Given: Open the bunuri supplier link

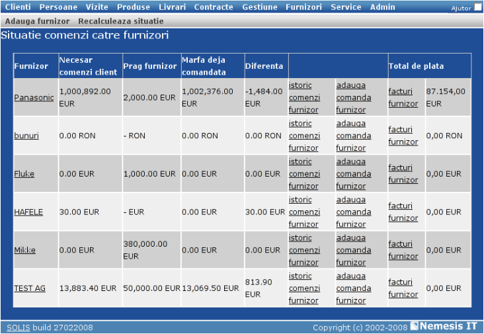Looking at the screenshot, I should 26,136.
